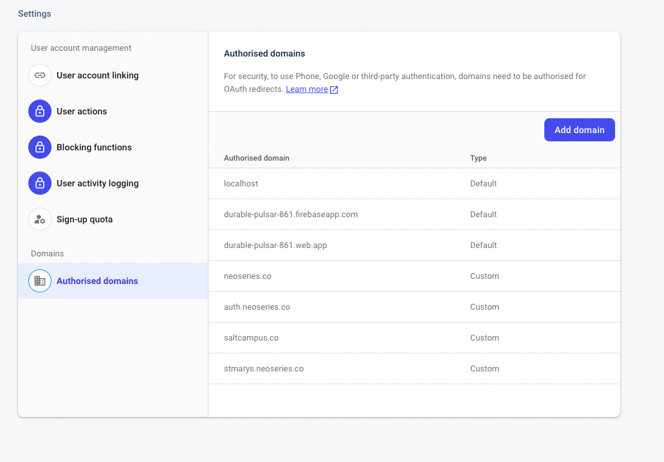The height and width of the screenshot is (462, 664).
Task: Click Default type of the web.app row
Action: pos(483,245)
